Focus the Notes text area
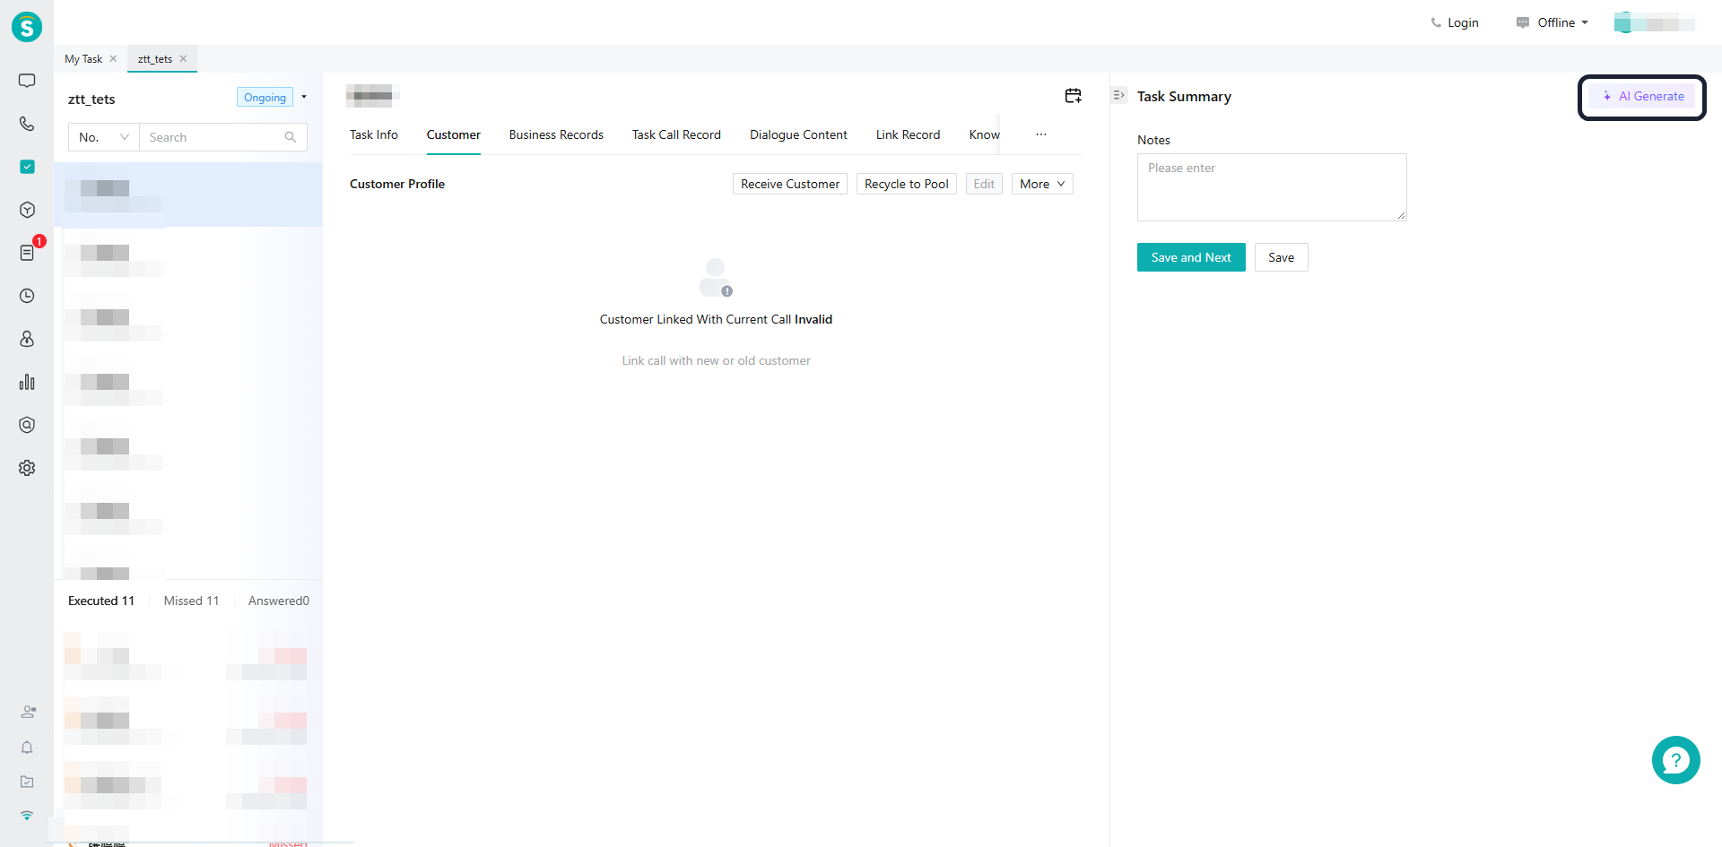The height and width of the screenshot is (847, 1722). (x=1272, y=187)
